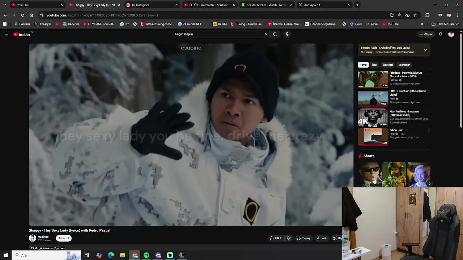
Task: Open the Haberler bookmark
Action: pyautogui.click(x=71, y=24)
